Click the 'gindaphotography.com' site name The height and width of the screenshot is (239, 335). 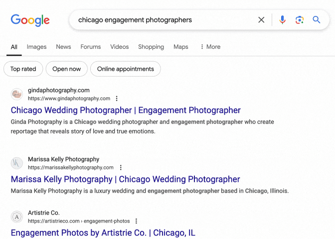[x=59, y=90]
